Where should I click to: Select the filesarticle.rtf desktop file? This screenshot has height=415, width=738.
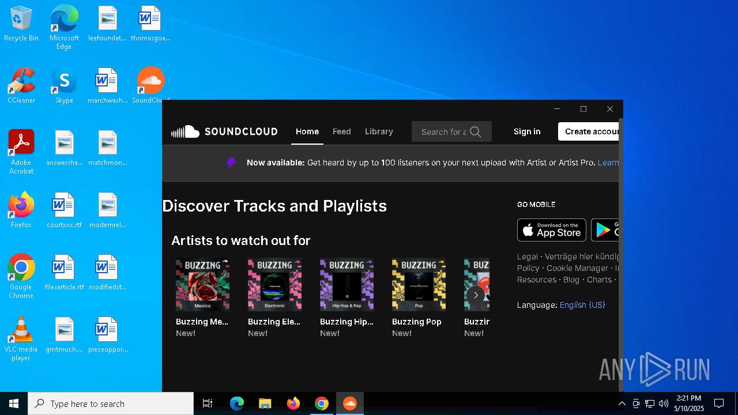point(64,273)
